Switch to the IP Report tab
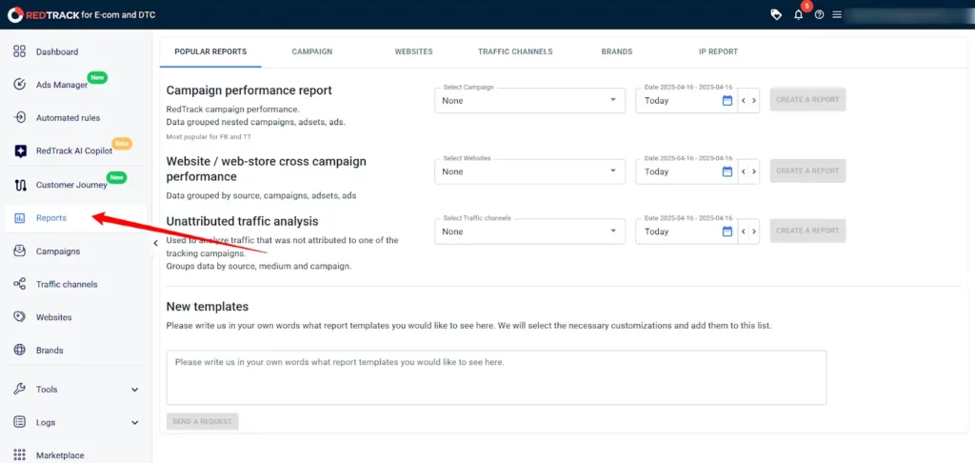Image resolution: width=975 pixels, height=463 pixels. [x=718, y=51]
